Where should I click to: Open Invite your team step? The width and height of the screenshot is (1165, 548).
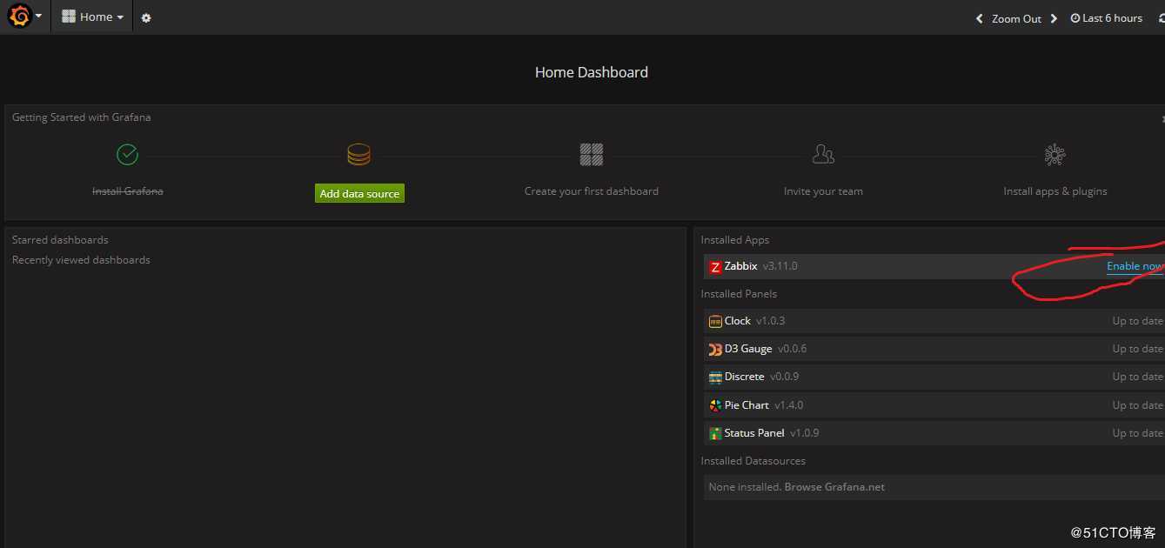pos(823,191)
